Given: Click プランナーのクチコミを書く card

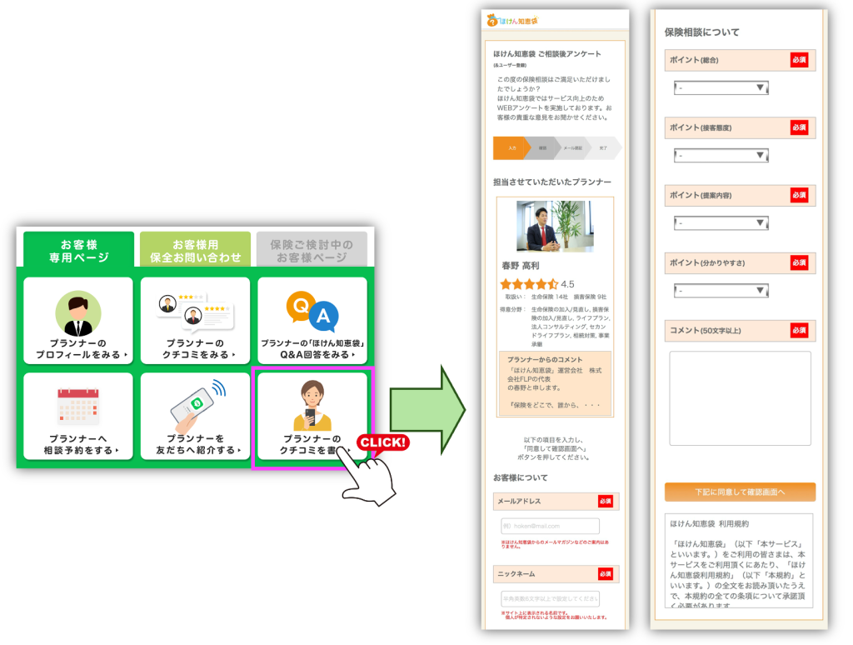Looking at the screenshot, I should click(312, 417).
